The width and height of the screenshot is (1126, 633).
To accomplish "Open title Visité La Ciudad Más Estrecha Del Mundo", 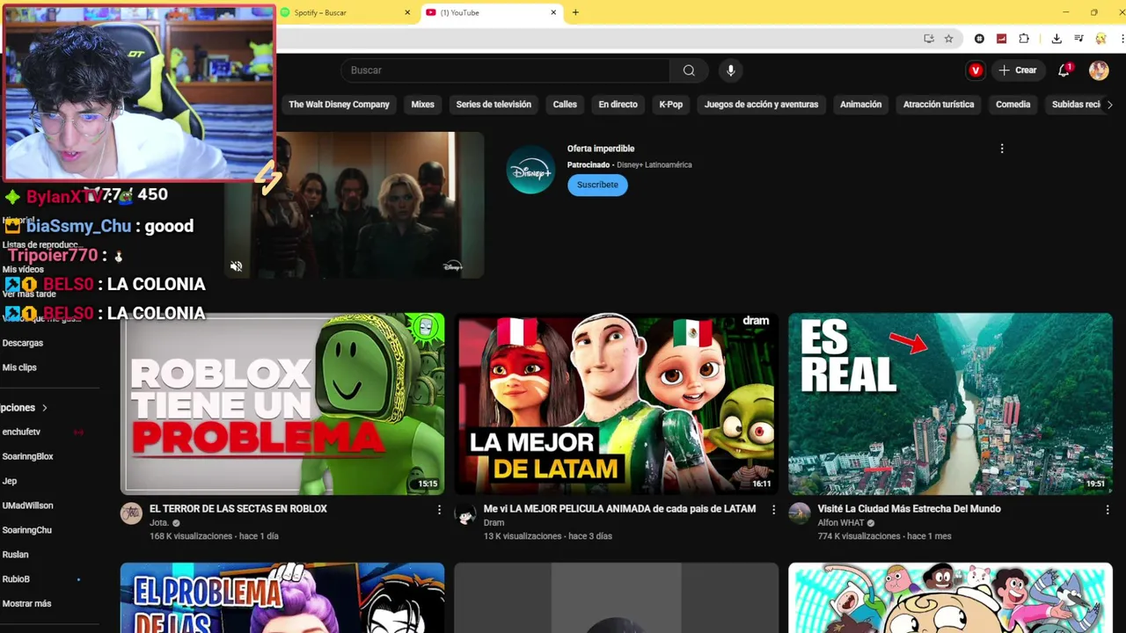I will pos(909,509).
